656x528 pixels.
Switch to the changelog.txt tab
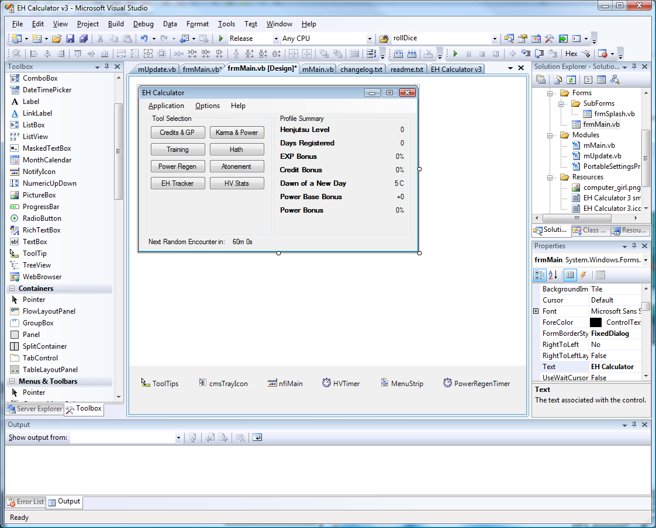pos(361,69)
